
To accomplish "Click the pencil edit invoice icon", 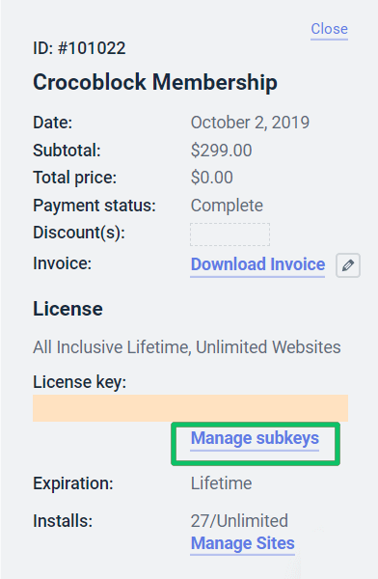I will click(x=348, y=265).
